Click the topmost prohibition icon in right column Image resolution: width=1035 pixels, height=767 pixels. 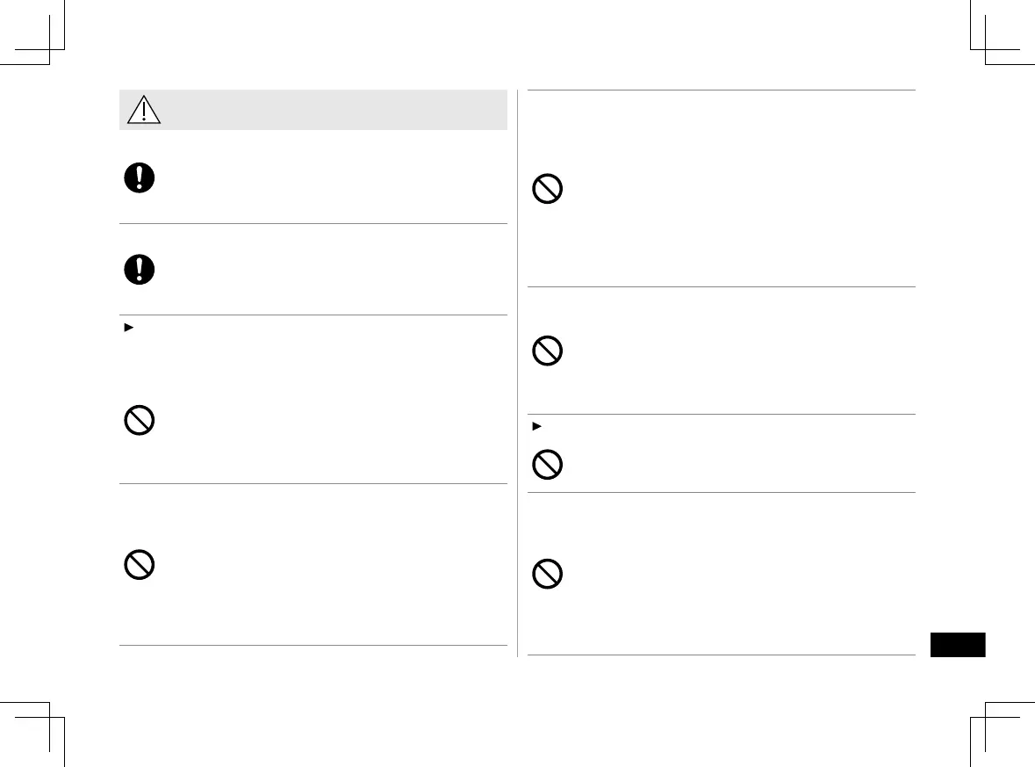(548, 191)
